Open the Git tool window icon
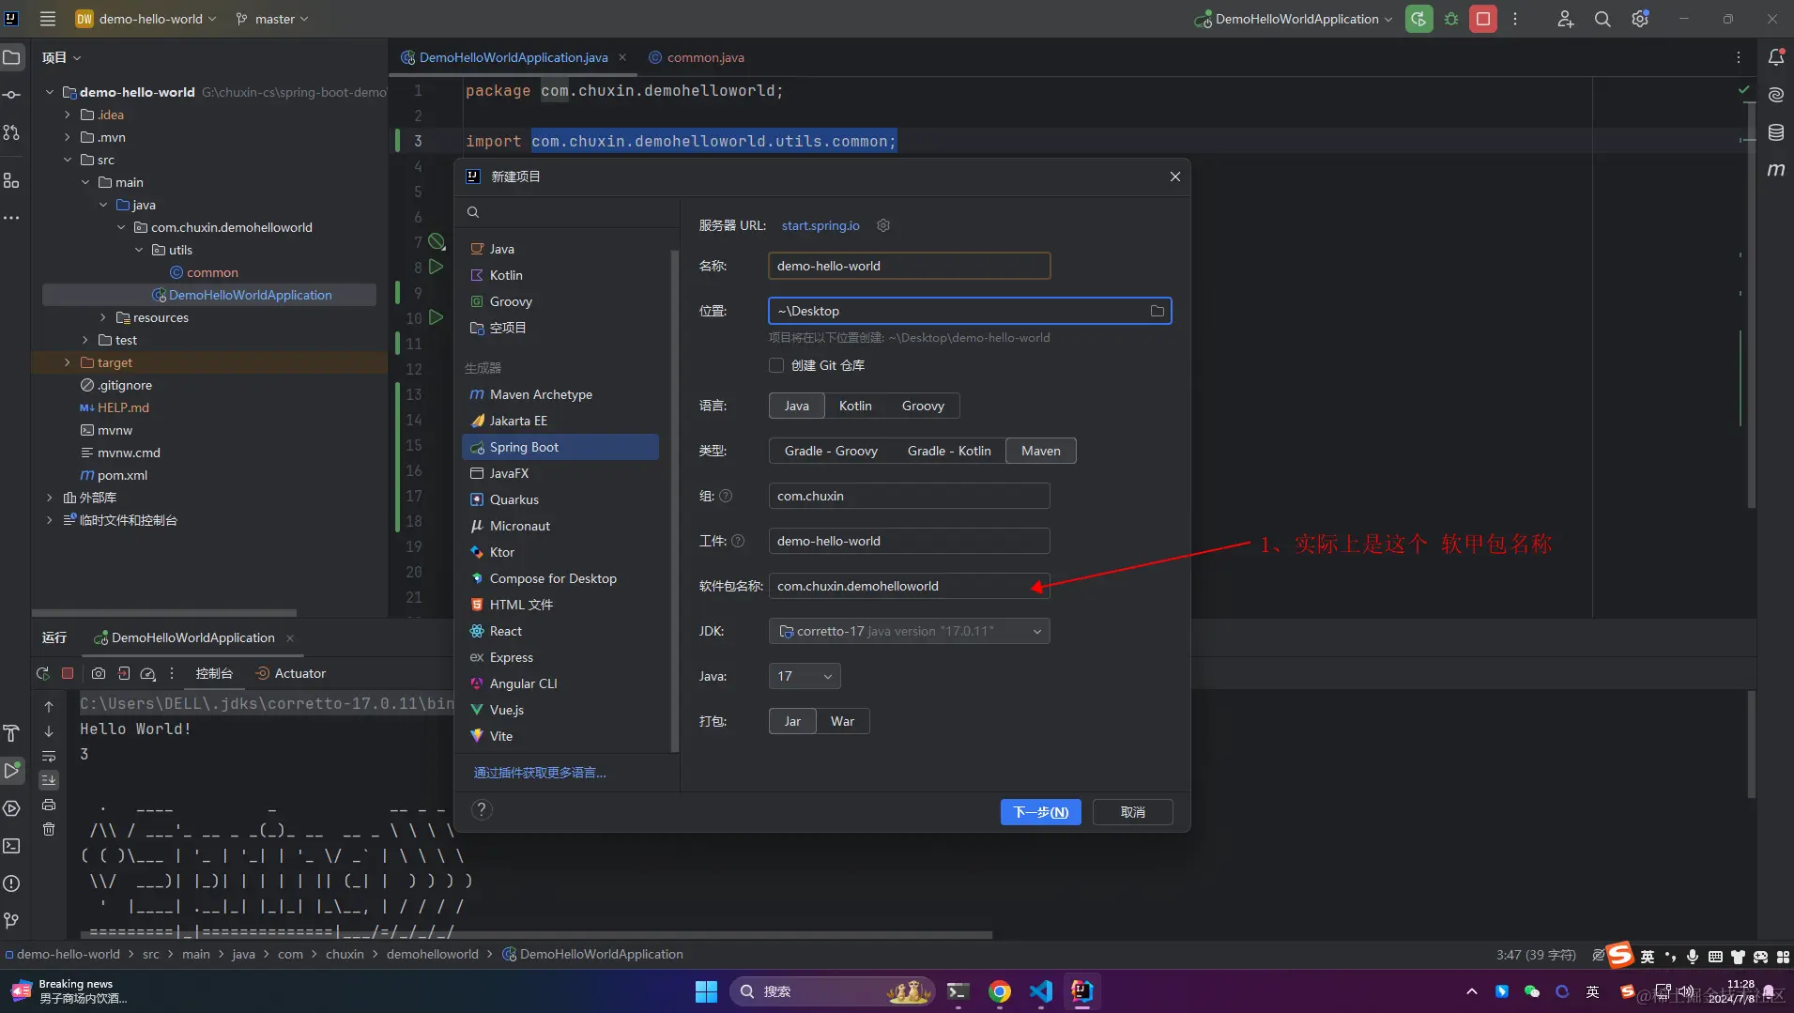The image size is (1794, 1013). (11, 921)
